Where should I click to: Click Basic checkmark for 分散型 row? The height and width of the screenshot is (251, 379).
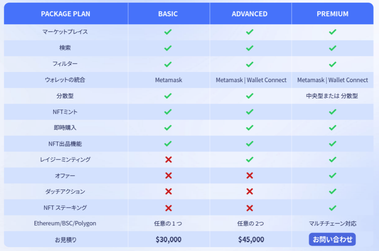point(168,96)
